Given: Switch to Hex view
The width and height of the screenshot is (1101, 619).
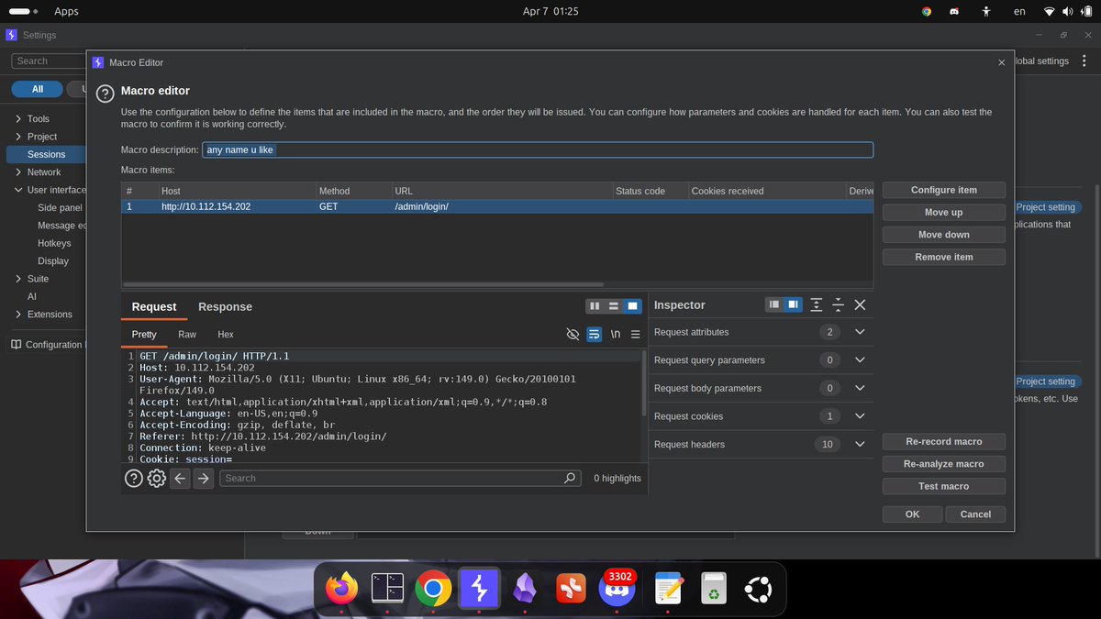Looking at the screenshot, I should 226,335.
